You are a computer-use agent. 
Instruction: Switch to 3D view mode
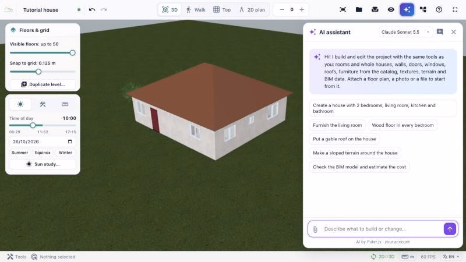click(x=170, y=10)
